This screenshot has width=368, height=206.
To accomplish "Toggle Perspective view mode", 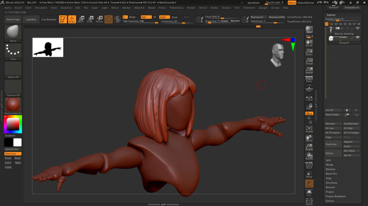I will click(309, 79).
